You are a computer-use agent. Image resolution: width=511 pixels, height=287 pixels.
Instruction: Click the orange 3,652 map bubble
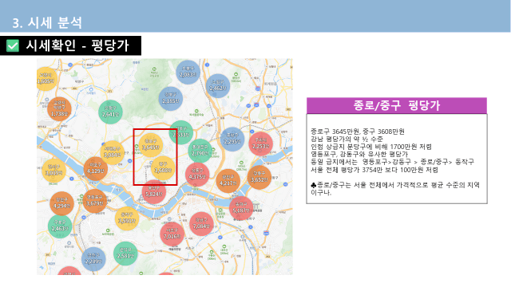pos(259,177)
